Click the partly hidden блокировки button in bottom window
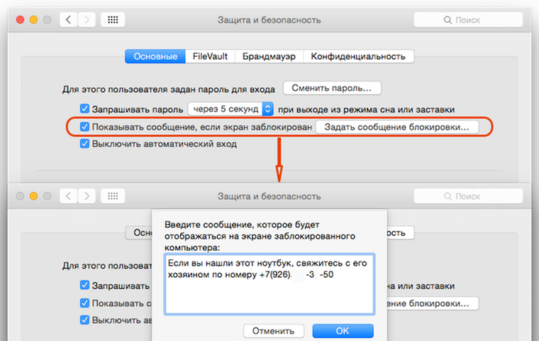The height and width of the screenshot is (341, 539). [433, 303]
